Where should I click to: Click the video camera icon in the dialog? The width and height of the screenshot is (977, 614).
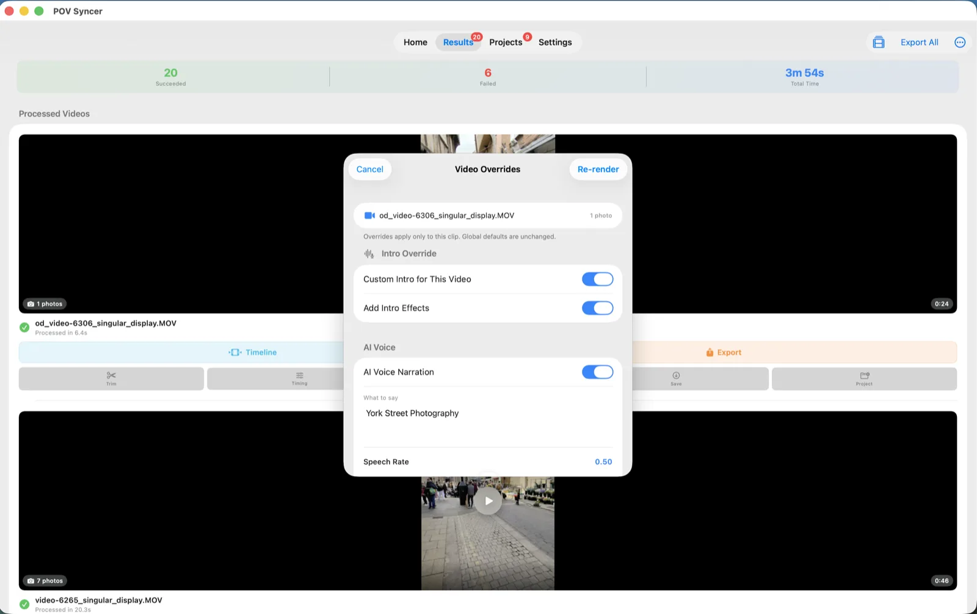(x=369, y=215)
